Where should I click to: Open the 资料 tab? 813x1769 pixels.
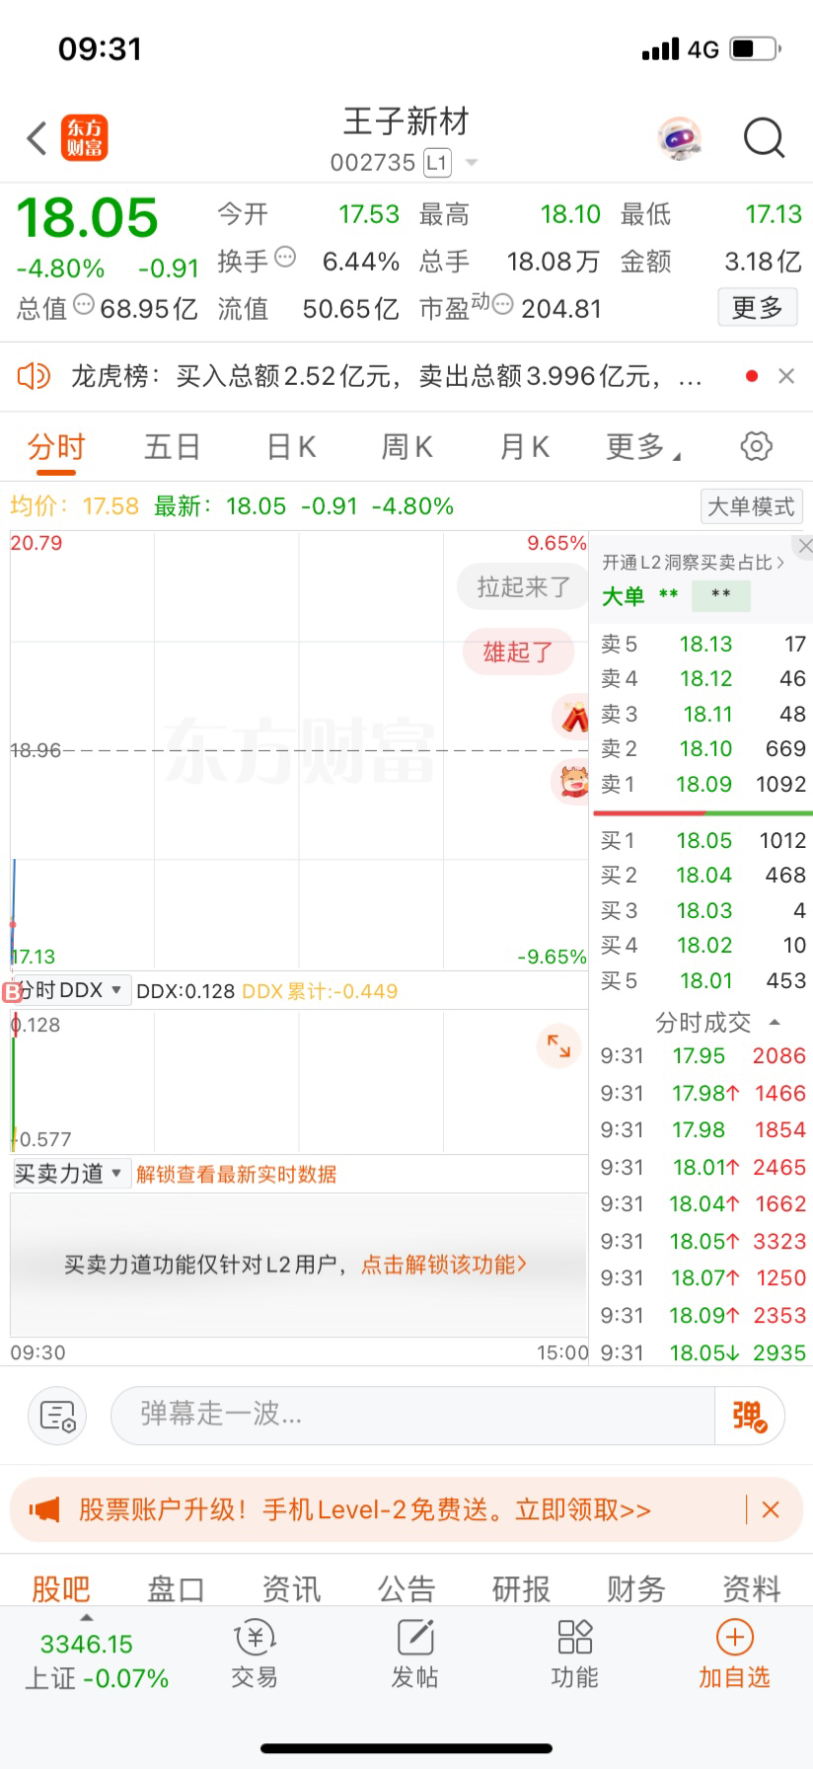tap(752, 1588)
